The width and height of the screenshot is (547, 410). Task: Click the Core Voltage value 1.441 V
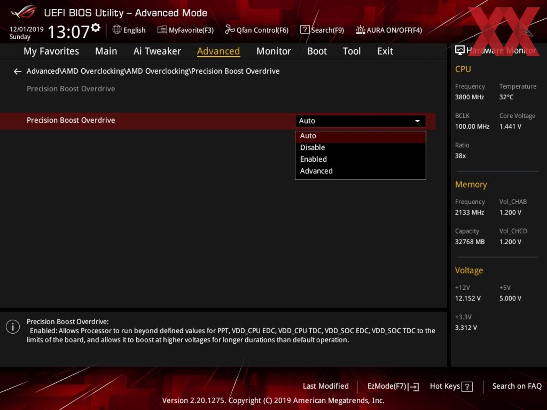pos(510,127)
